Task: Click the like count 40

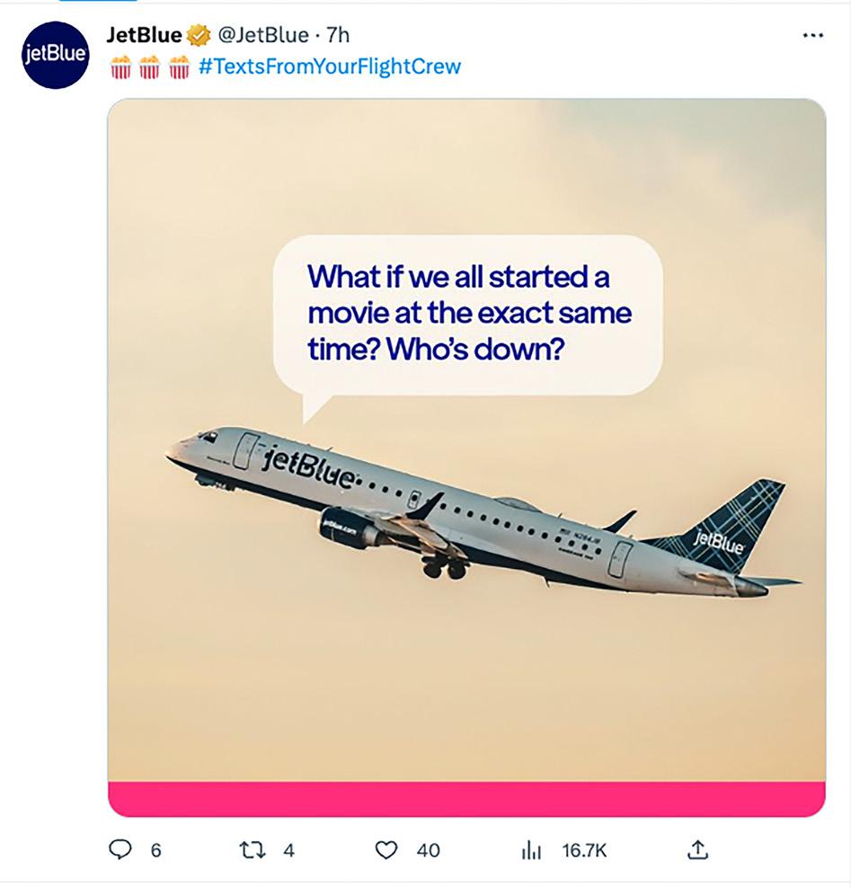Action: click(429, 850)
